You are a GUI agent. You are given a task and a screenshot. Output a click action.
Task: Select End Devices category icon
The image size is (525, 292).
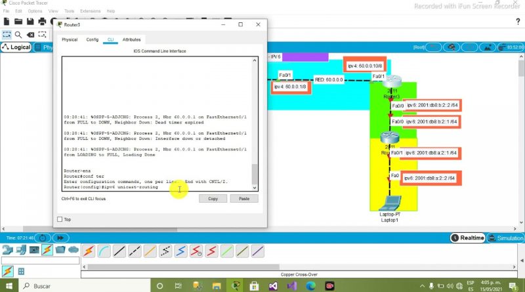pos(21,250)
